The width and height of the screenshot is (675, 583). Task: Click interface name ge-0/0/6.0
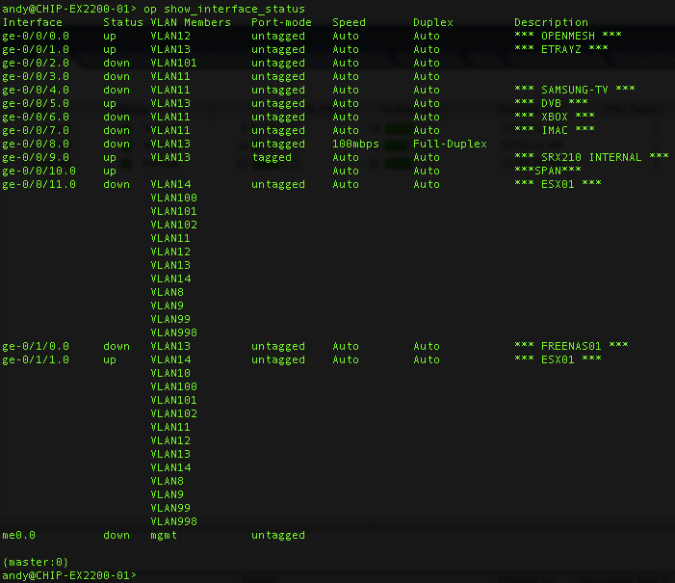(36, 117)
